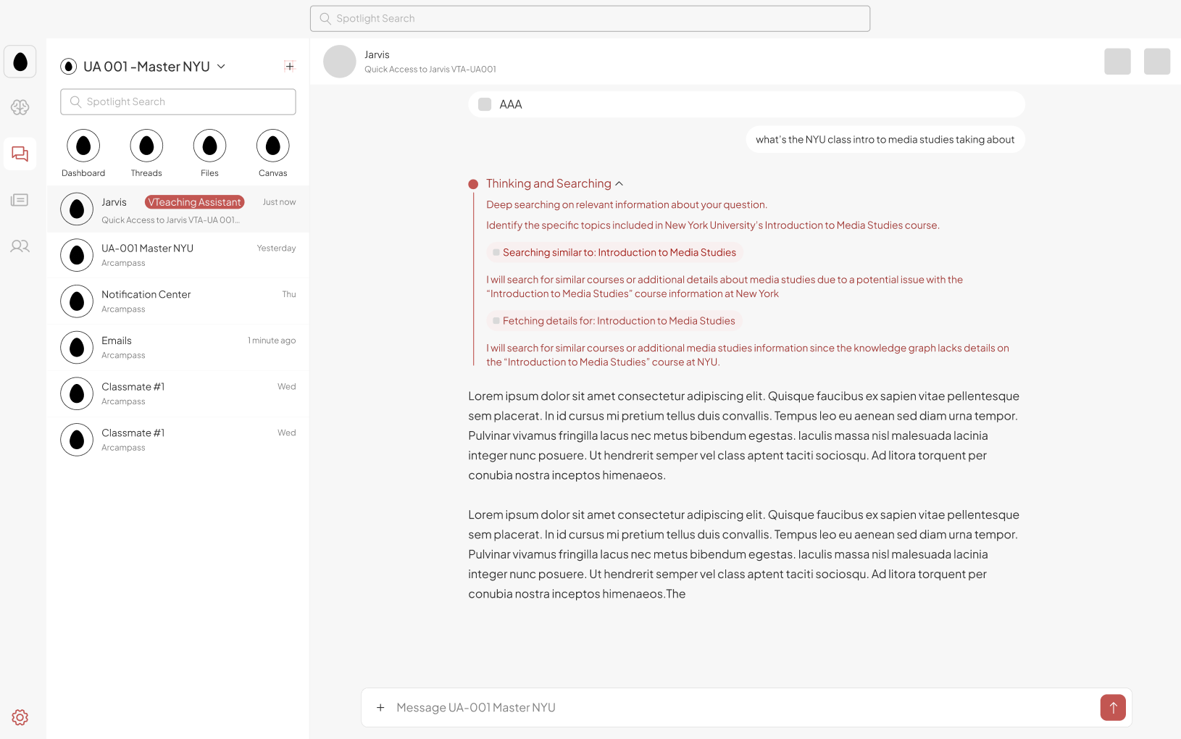Expand the UA 001 -Master NYU dropdown
This screenshot has height=739, width=1181.
[x=221, y=67]
